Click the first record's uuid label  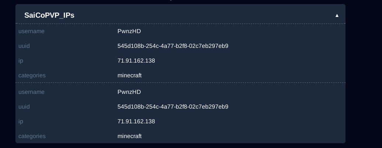(x=24, y=46)
